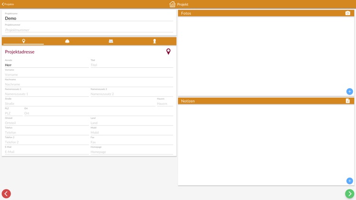Select the location pin address tab
Viewport: 356px width, 200px height.
[x=24, y=41]
